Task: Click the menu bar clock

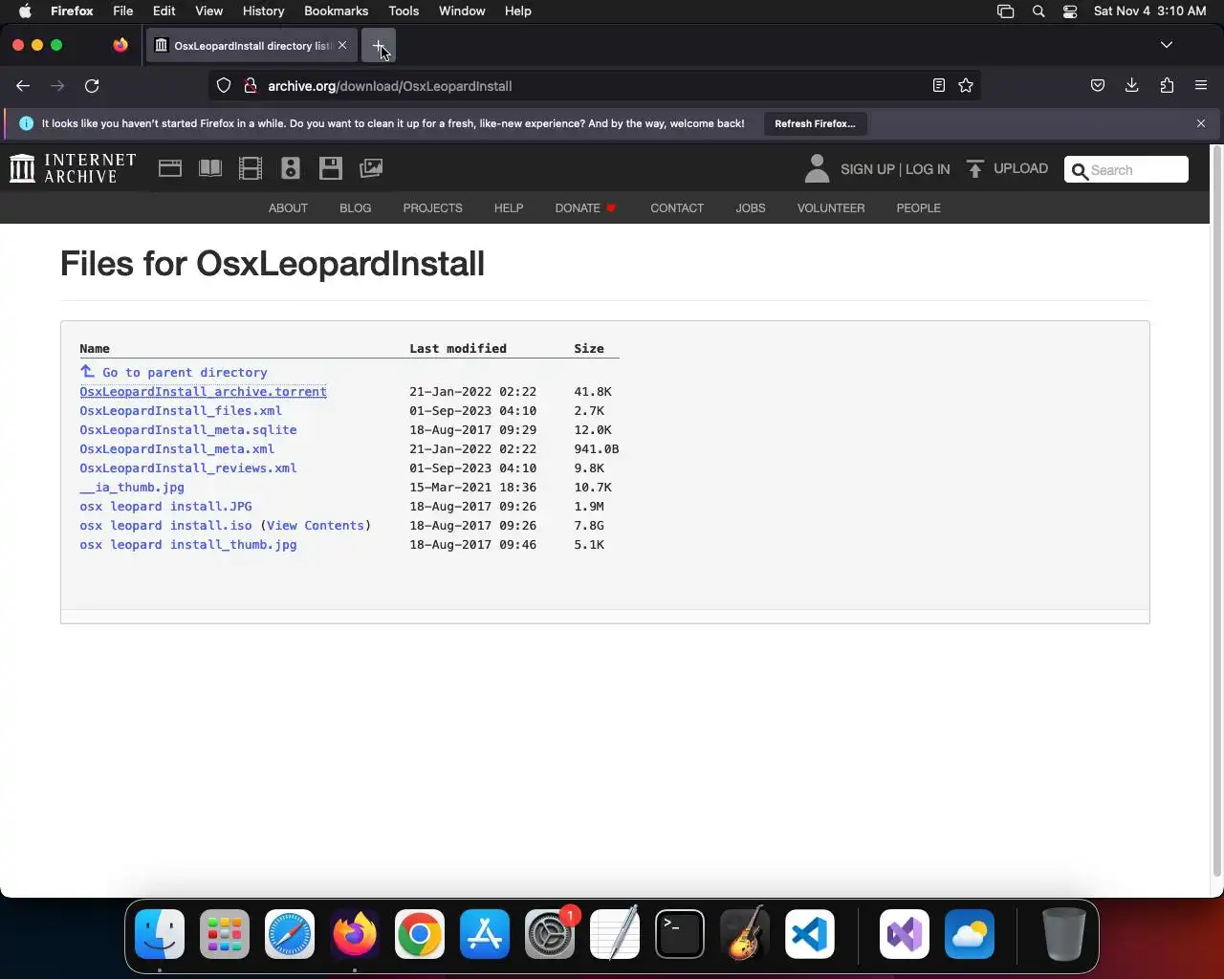Action: point(1149,11)
